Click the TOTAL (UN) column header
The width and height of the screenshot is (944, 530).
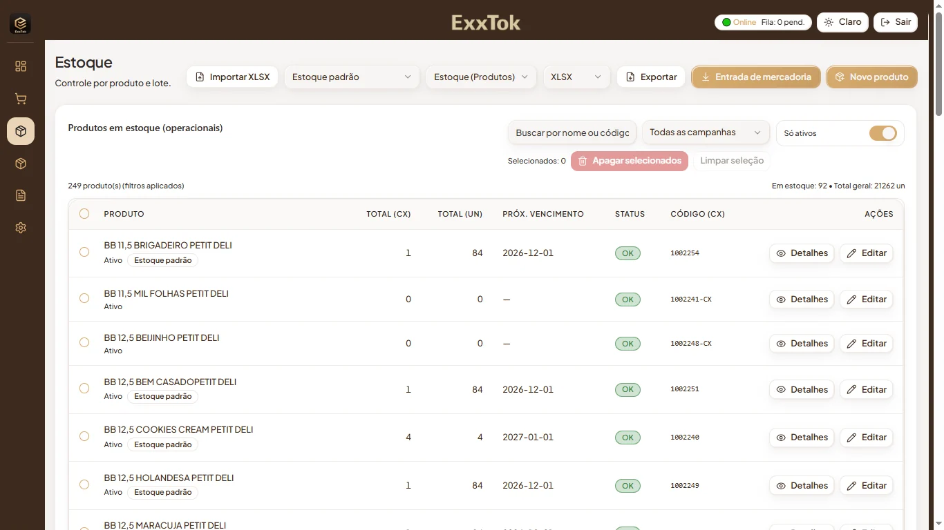460,214
